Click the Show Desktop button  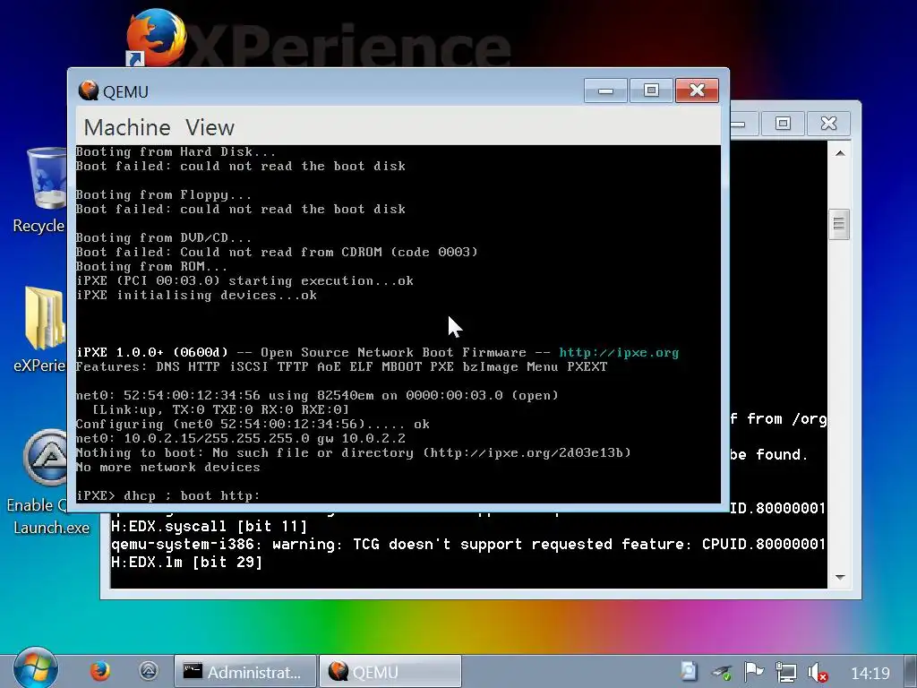[911, 672]
